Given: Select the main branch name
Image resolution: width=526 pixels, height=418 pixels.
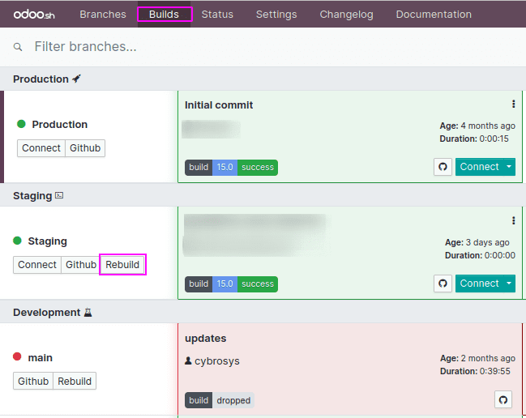Looking at the screenshot, I should click(x=41, y=358).
